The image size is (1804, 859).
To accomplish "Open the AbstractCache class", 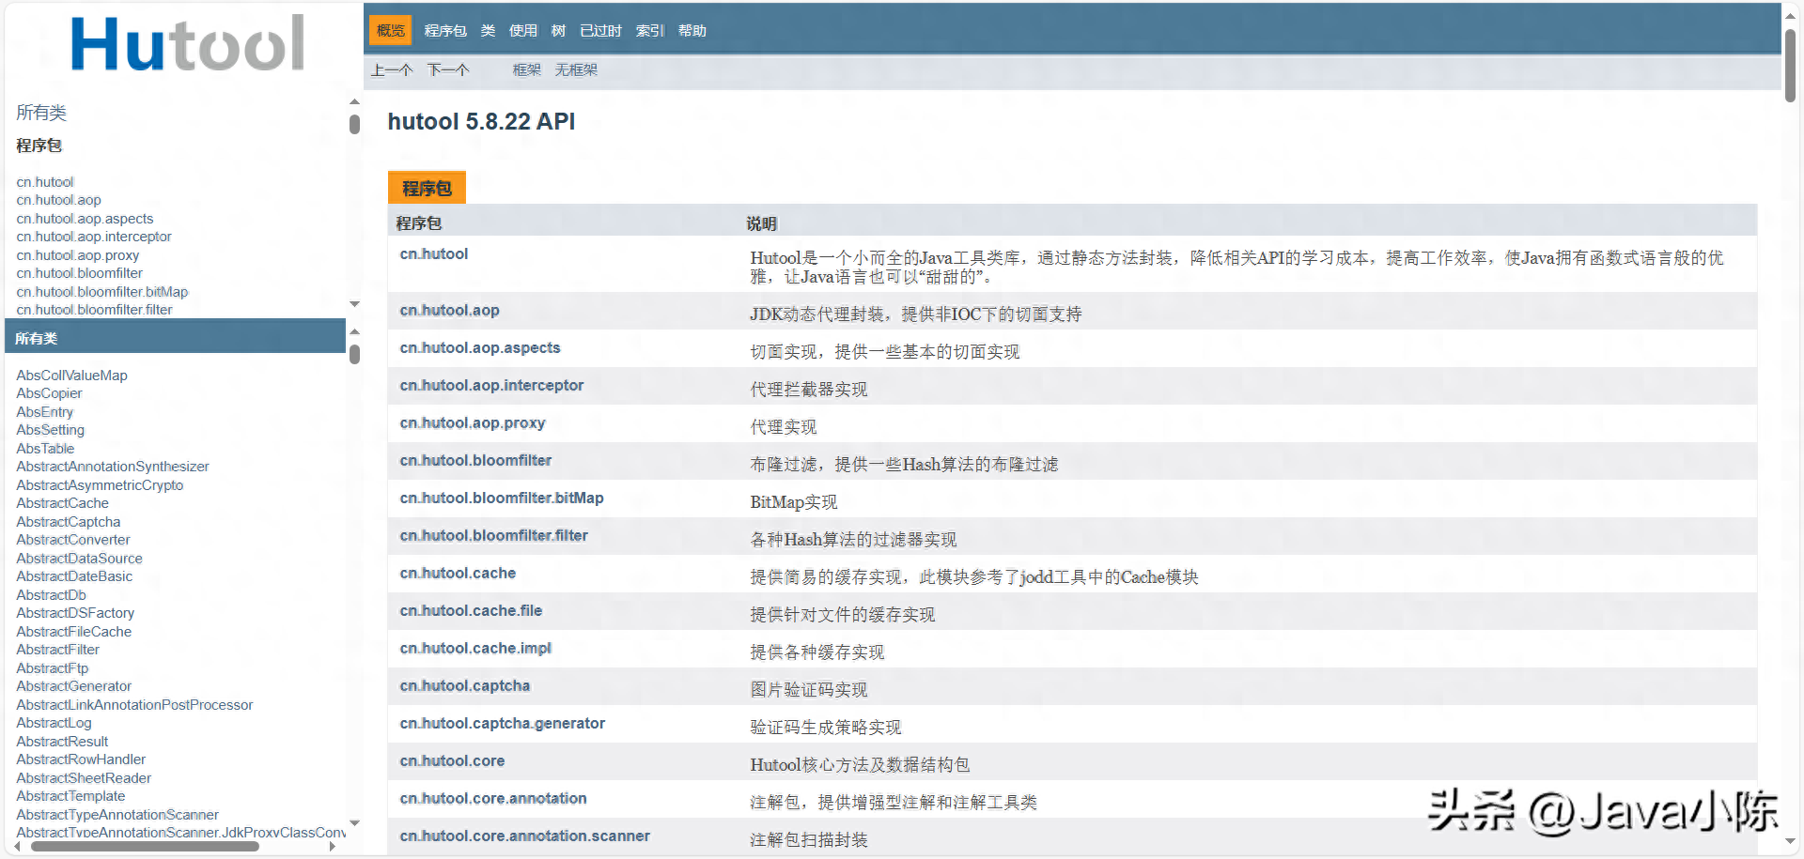I will coord(62,503).
